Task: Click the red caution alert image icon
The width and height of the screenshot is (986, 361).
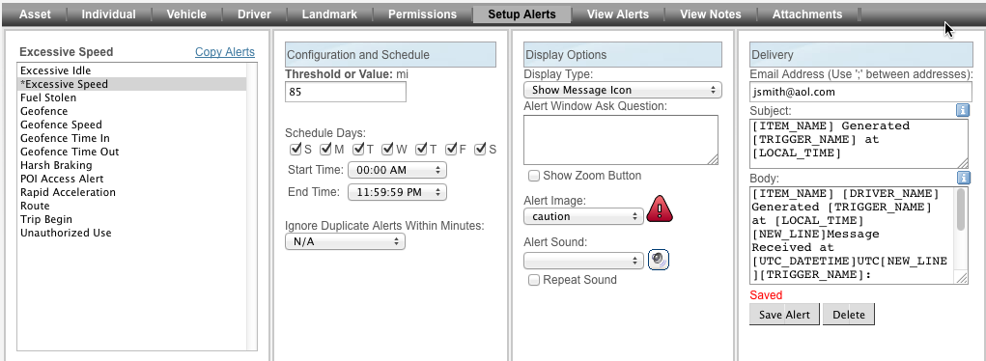Action: point(660,208)
